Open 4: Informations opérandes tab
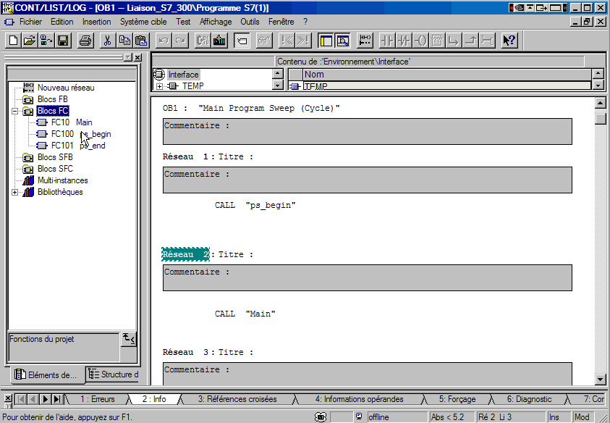 [359, 399]
